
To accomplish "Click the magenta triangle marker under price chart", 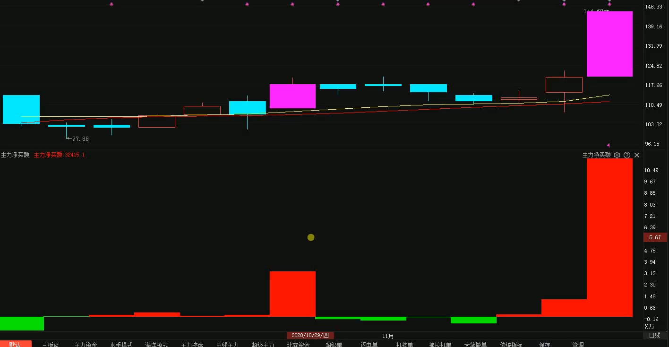I will click(x=608, y=145).
